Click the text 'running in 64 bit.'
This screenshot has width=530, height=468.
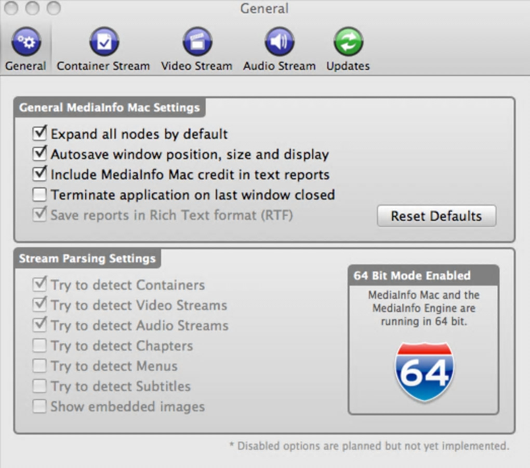point(424,321)
